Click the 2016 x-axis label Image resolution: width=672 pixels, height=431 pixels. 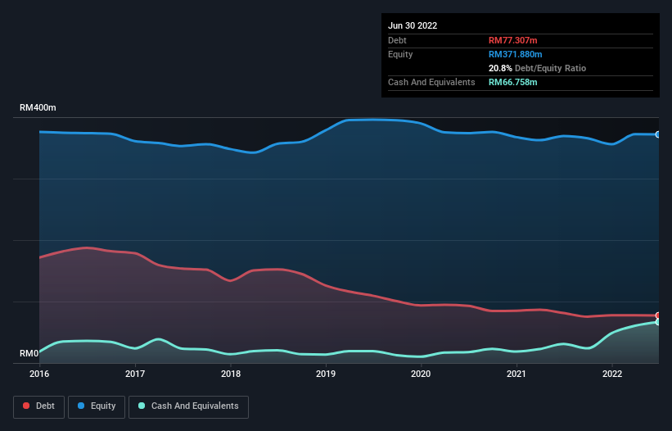pyautogui.click(x=39, y=374)
